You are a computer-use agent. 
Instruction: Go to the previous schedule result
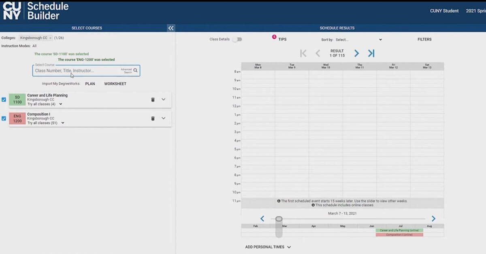318,53
